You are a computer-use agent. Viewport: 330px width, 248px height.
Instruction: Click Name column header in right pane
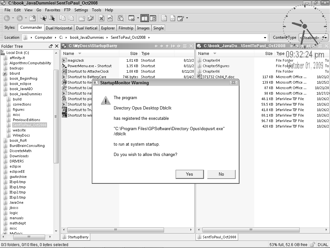coord(225,54)
